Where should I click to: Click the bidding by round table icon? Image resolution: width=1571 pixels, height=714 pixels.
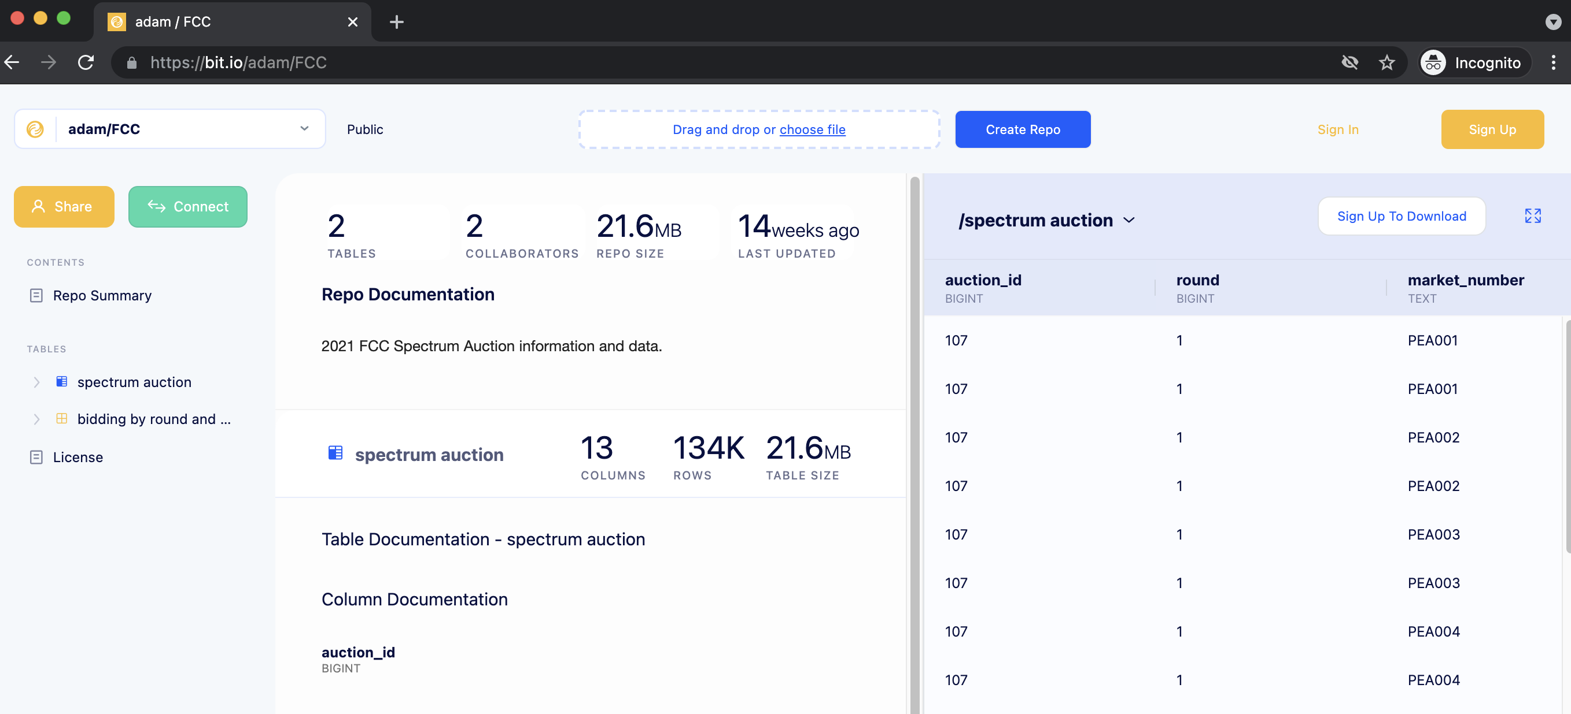point(61,419)
